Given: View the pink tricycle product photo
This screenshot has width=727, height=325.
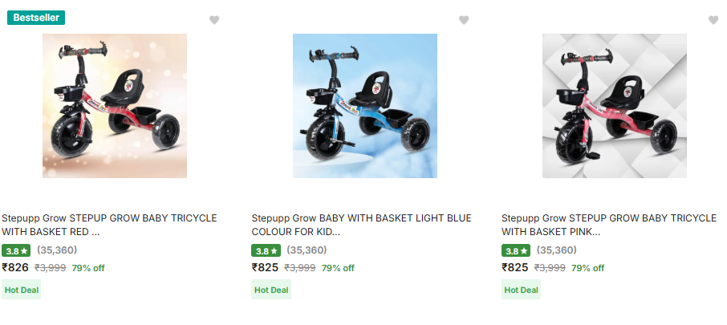Looking at the screenshot, I should (x=615, y=106).
